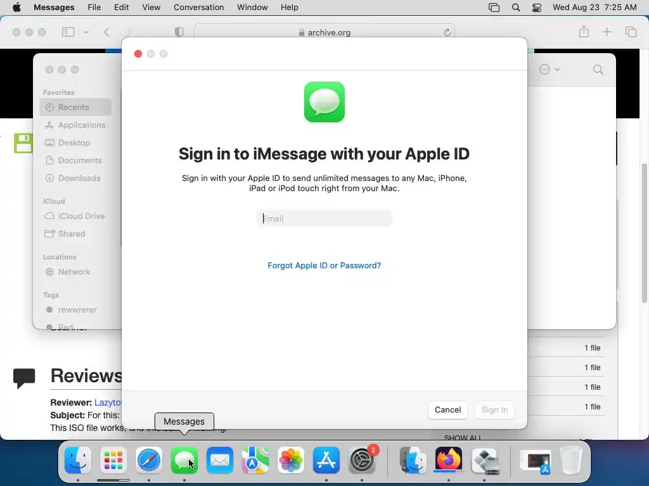Open the Window menu
Image resolution: width=649 pixels, height=486 pixels.
[252, 8]
